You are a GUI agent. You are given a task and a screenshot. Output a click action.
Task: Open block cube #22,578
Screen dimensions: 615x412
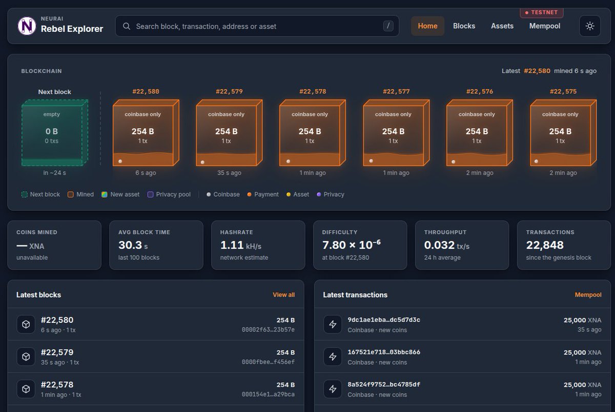point(313,133)
